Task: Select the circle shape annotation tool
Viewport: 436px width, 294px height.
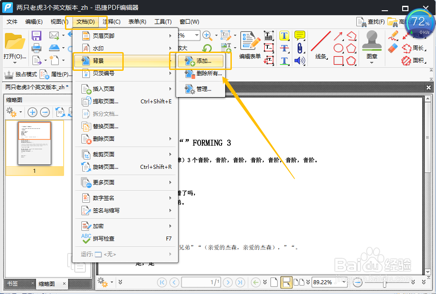Action: click(x=338, y=48)
